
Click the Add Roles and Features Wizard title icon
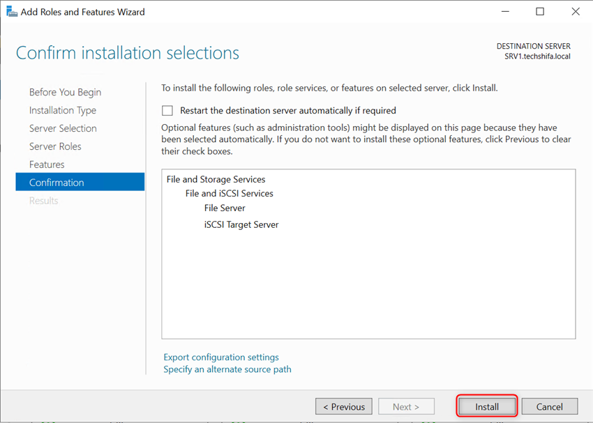pyautogui.click(x=10, y=11)
